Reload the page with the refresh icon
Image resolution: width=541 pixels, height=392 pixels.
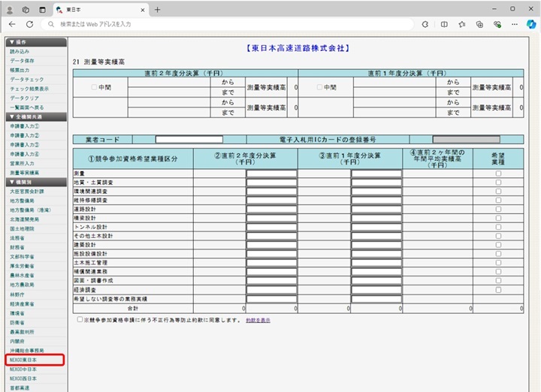click(29, 24)
